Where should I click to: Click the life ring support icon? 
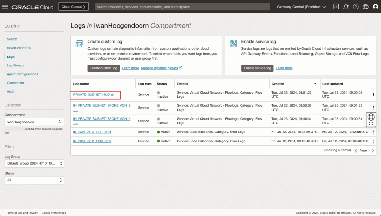tap(371, 116)
